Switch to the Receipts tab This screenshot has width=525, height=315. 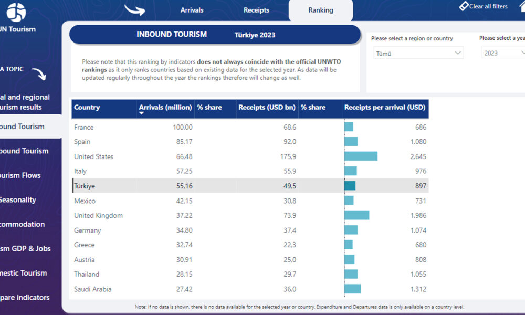coord(256,10)
